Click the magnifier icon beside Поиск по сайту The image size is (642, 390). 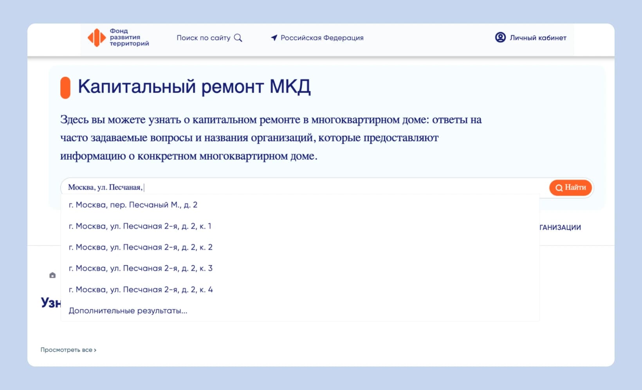[238, 38]
